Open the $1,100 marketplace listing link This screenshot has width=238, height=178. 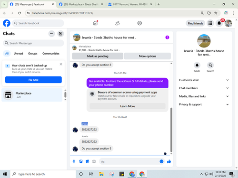click(99, 50)
